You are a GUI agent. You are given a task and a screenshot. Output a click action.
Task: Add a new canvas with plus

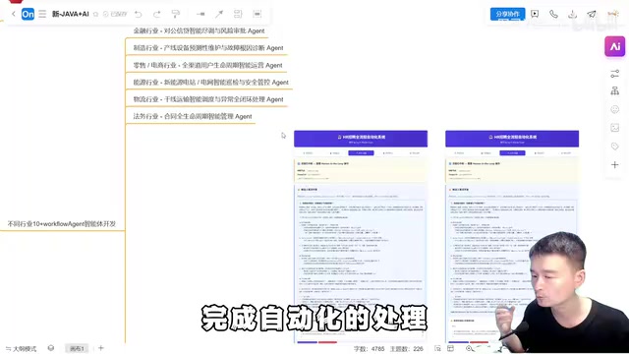pos(101,348)
